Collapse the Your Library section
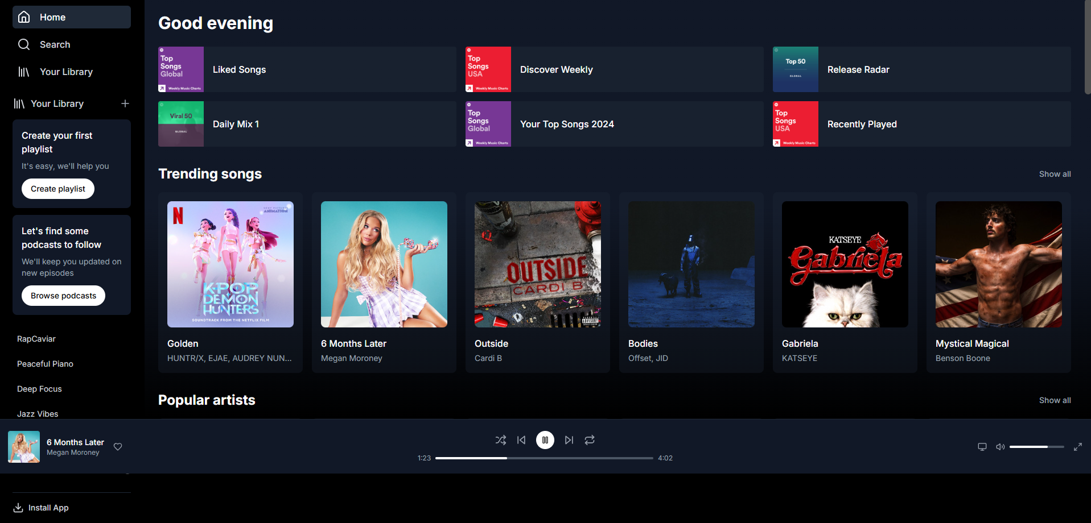This screenshot has height=523, width=1091. pos(20,103)
